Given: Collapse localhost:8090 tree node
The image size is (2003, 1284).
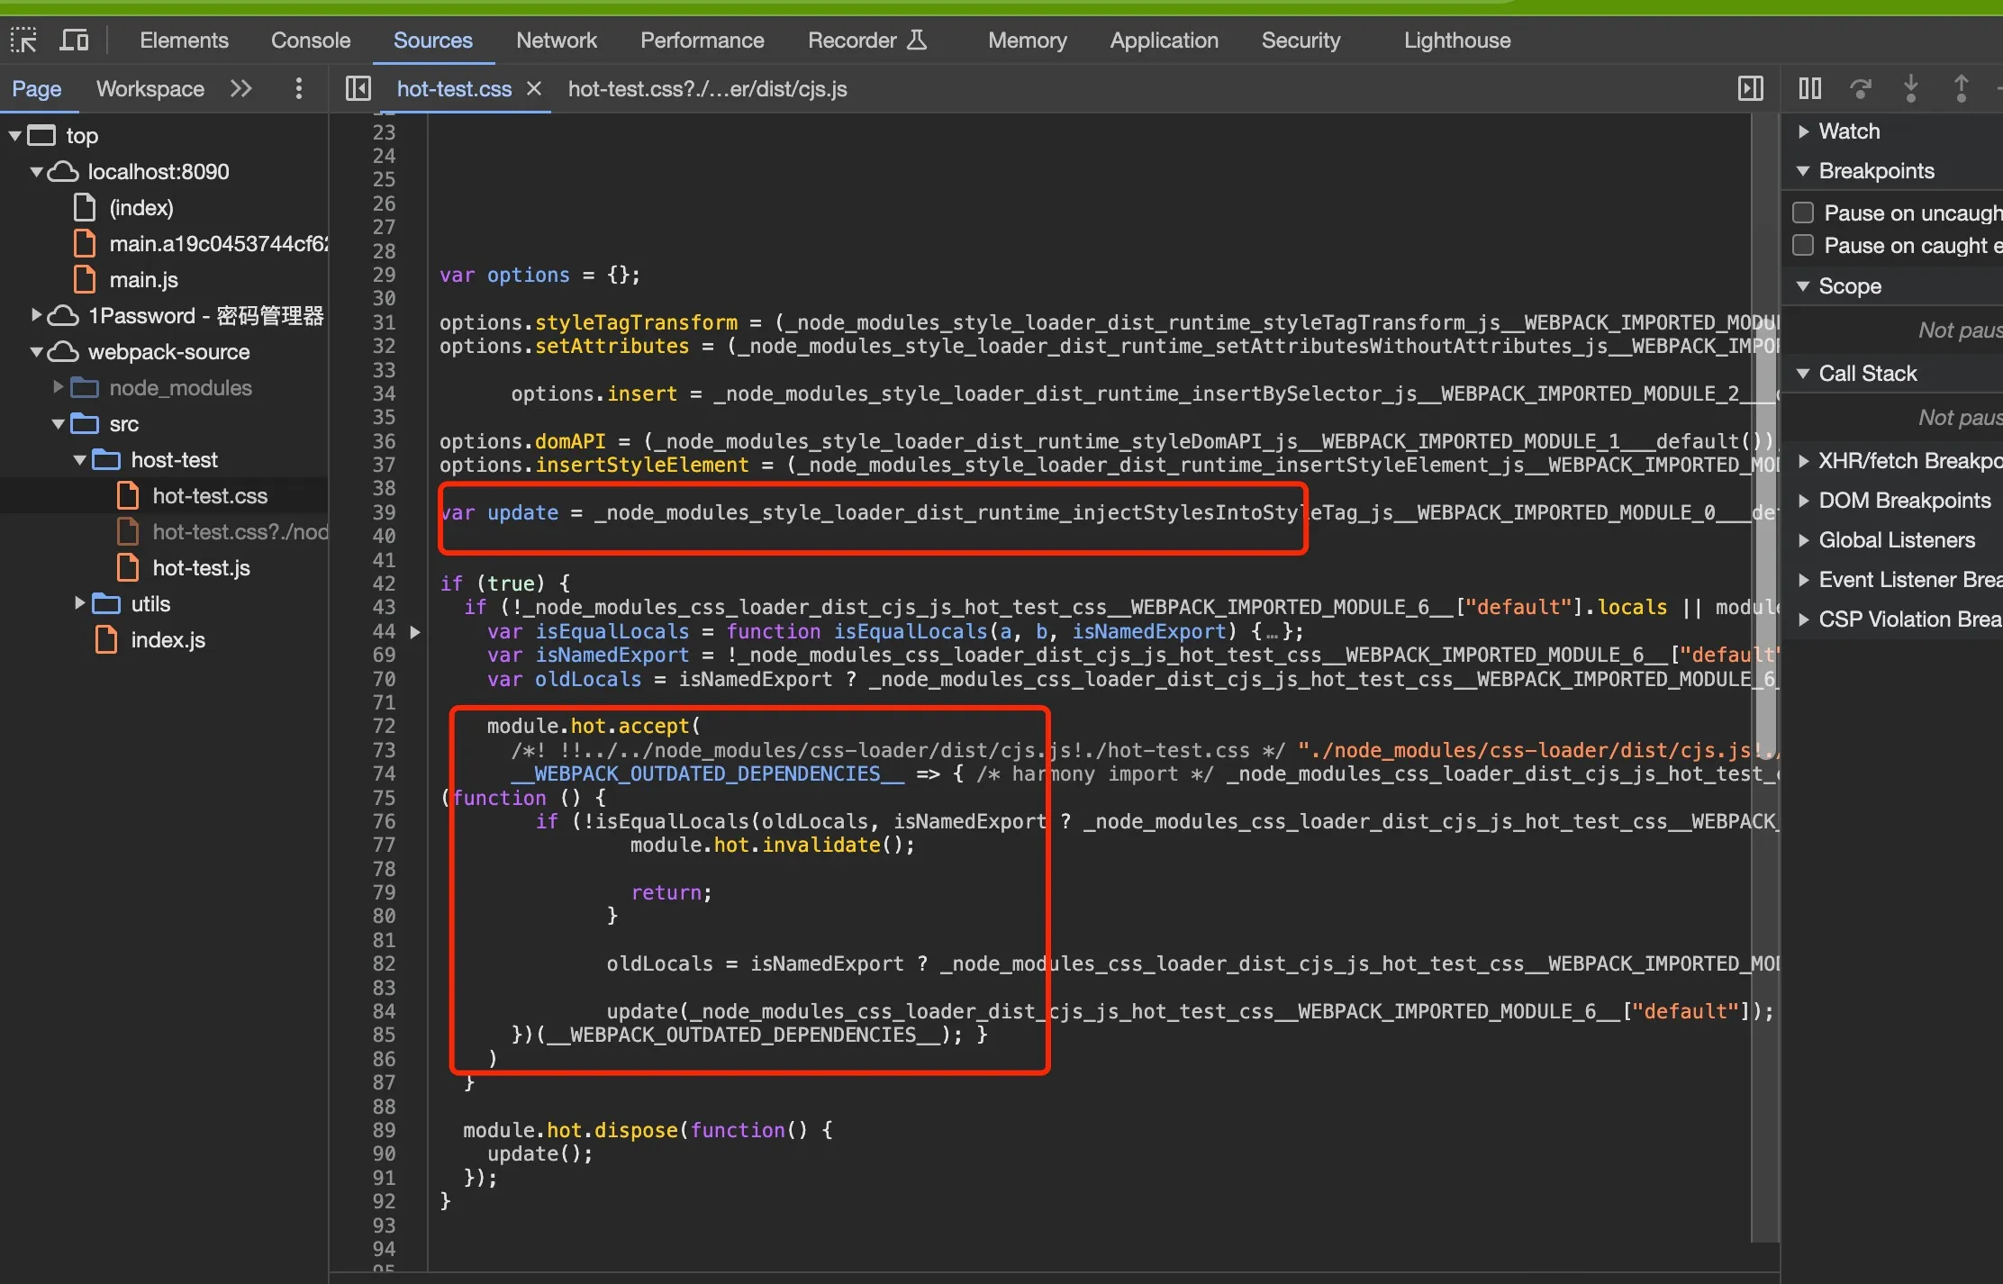Looking at the screenshot, I should tap(37, 172).
